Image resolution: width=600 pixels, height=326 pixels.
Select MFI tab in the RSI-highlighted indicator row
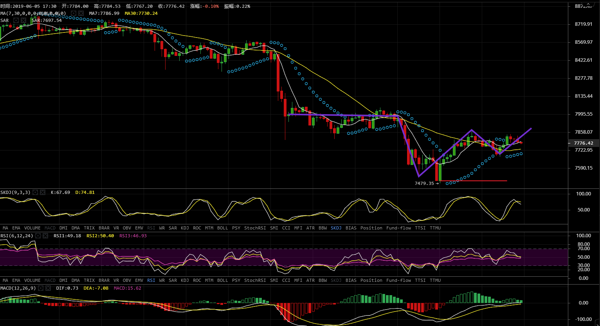click(298, 280)
